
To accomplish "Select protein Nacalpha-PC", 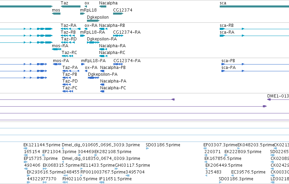I will tap(102, 91).
